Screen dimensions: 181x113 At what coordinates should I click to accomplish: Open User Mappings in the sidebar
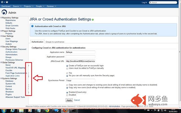click(12, 41)
